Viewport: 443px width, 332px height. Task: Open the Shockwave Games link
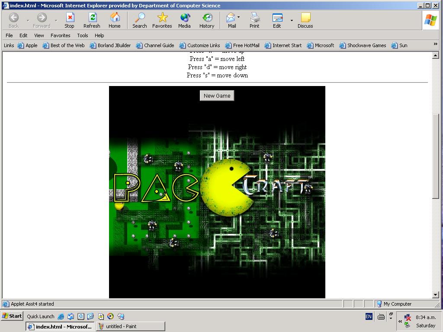click(x=363, y=45)
